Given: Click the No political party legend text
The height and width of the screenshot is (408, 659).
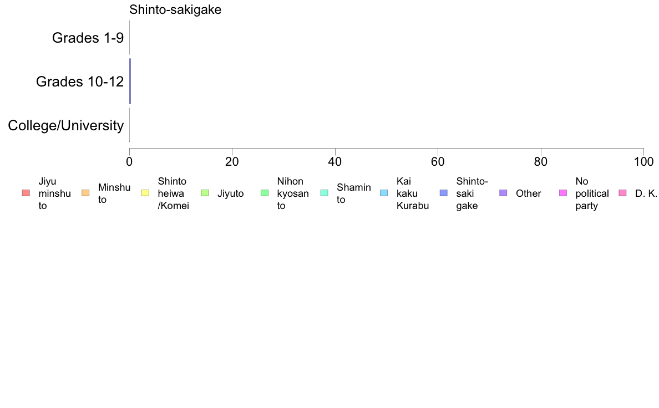Looking at the screenshot, I should [592, 193].
